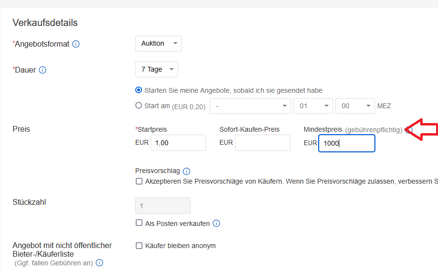This screenshot has width=438, height=274.
Task: Open the start date dropdown showing dash
Action: (x=250, y=106)
